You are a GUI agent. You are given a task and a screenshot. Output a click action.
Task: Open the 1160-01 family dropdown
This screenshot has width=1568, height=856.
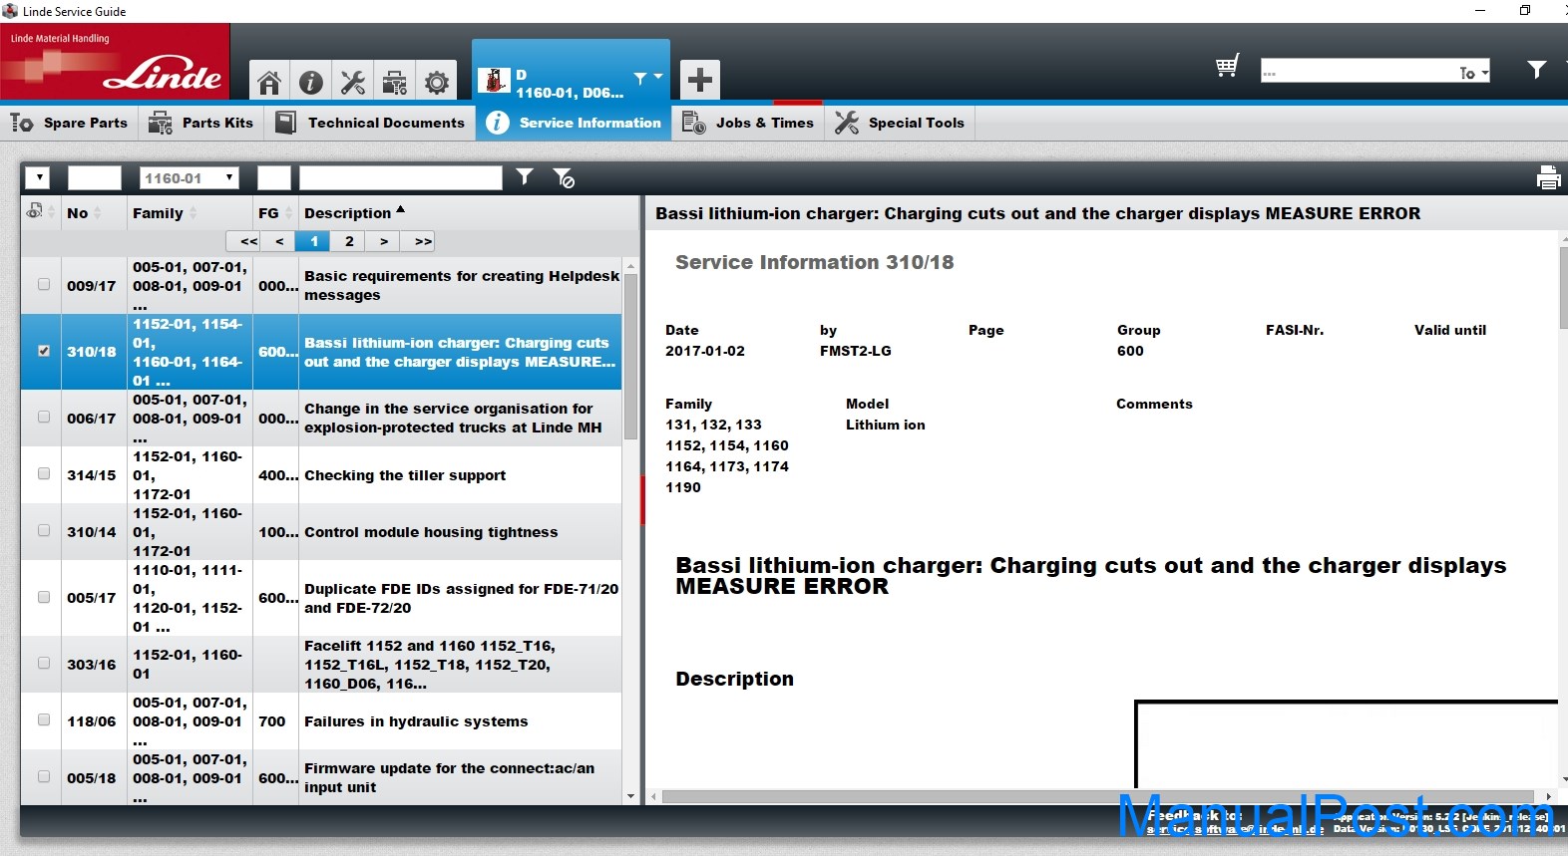coord(189,177)
